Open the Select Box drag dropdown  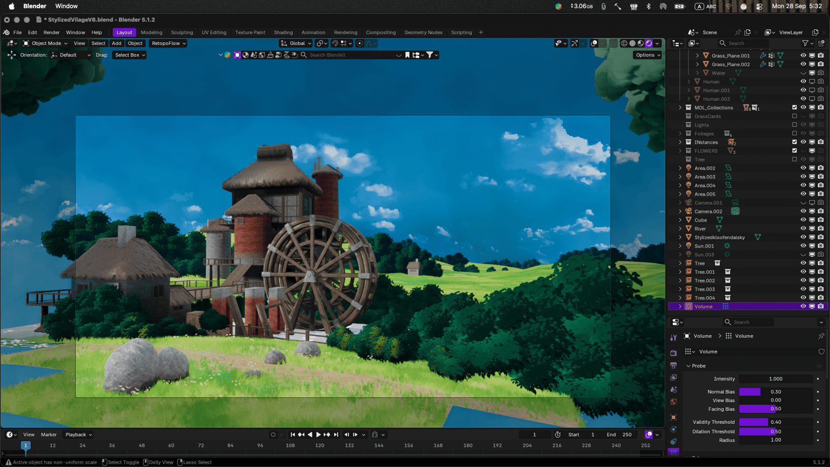[129, 55]
